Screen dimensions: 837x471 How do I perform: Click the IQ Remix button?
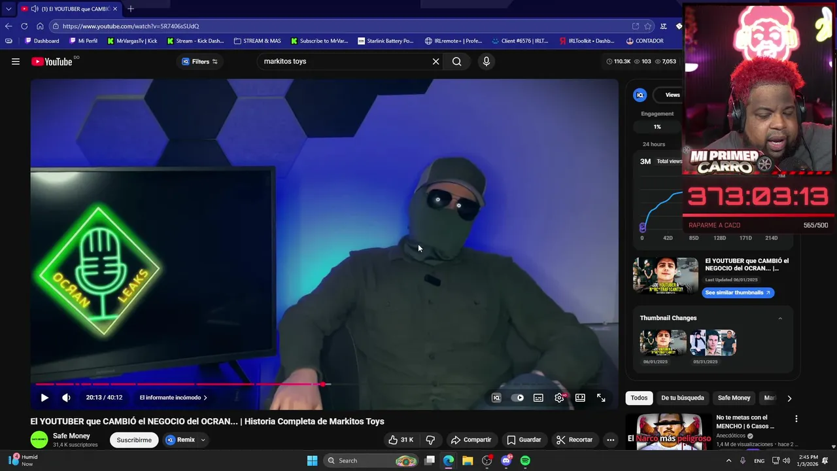[181, 440]
